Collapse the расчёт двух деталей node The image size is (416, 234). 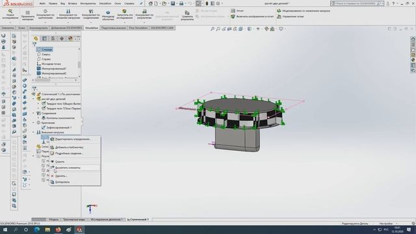pos(33,99)
